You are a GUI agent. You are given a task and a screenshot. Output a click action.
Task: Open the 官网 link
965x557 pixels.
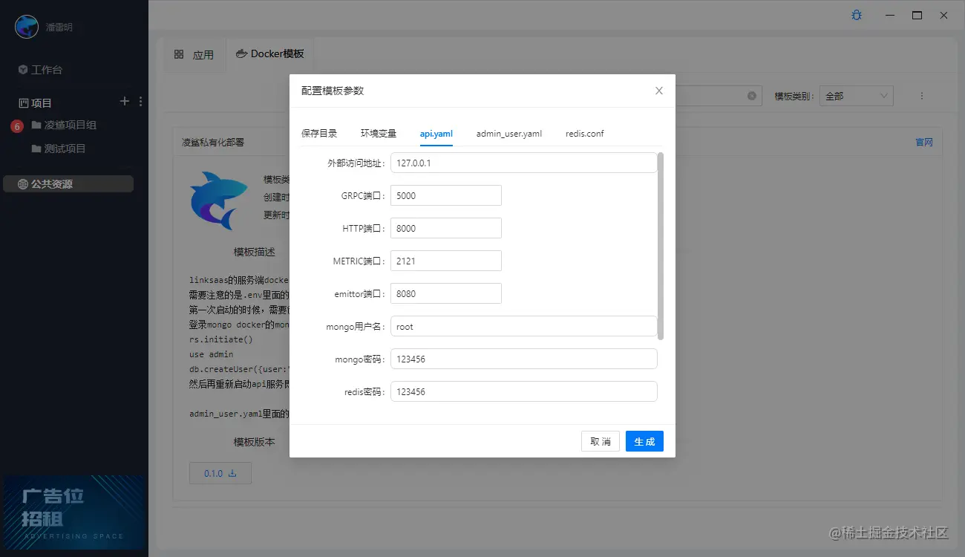coord(924,142)
